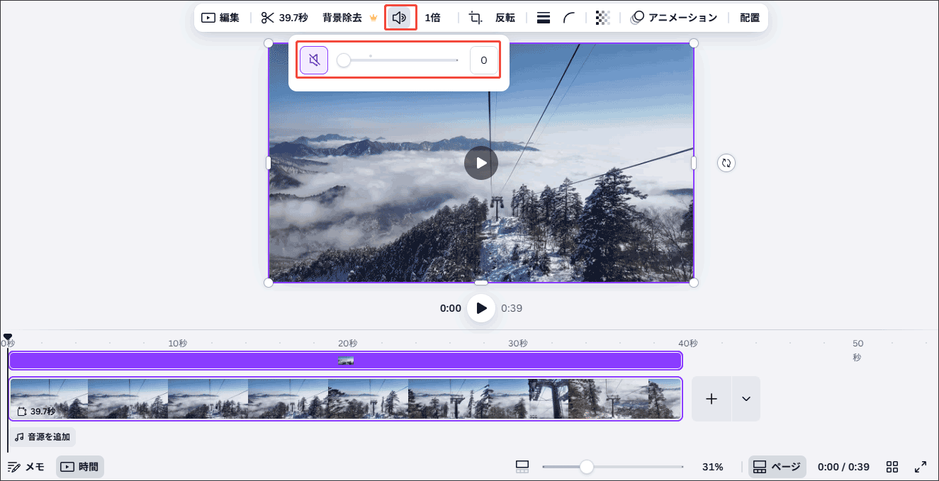Toggle the volume speaker icon in toolbar
939x481 pixels.
coord(400,18)
